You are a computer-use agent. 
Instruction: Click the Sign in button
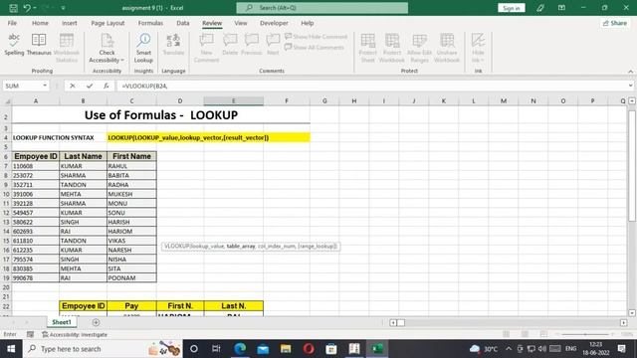pos(511,8)
